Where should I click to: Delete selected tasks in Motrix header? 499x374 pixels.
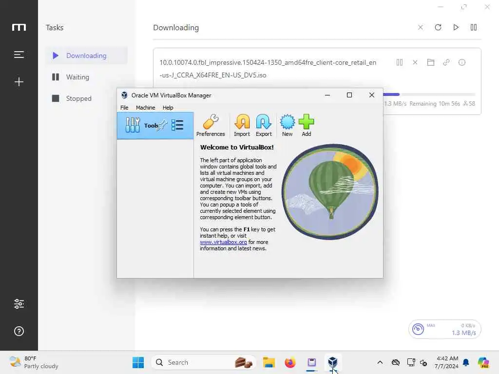pos(421,27)
